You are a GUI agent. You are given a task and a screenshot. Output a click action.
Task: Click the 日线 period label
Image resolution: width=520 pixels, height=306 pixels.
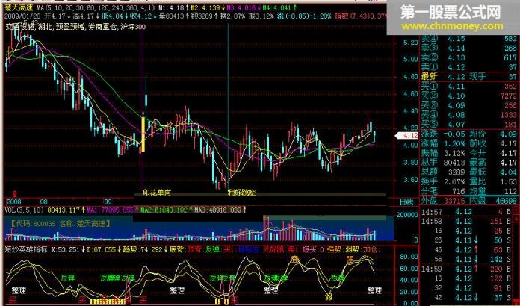(x=407, y=201)
